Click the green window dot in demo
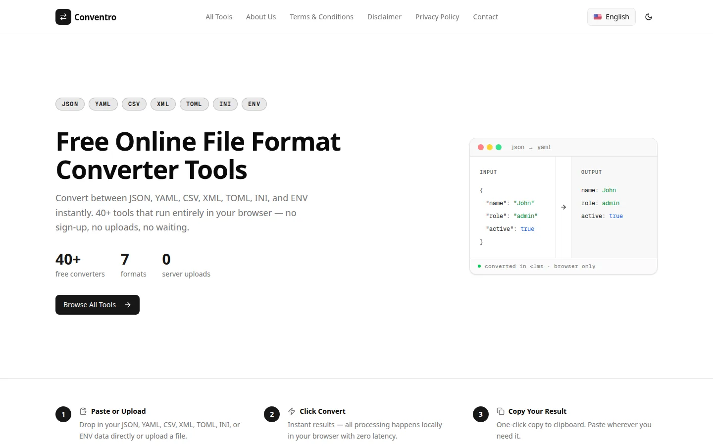713x446 pixels. coord(499,147)
